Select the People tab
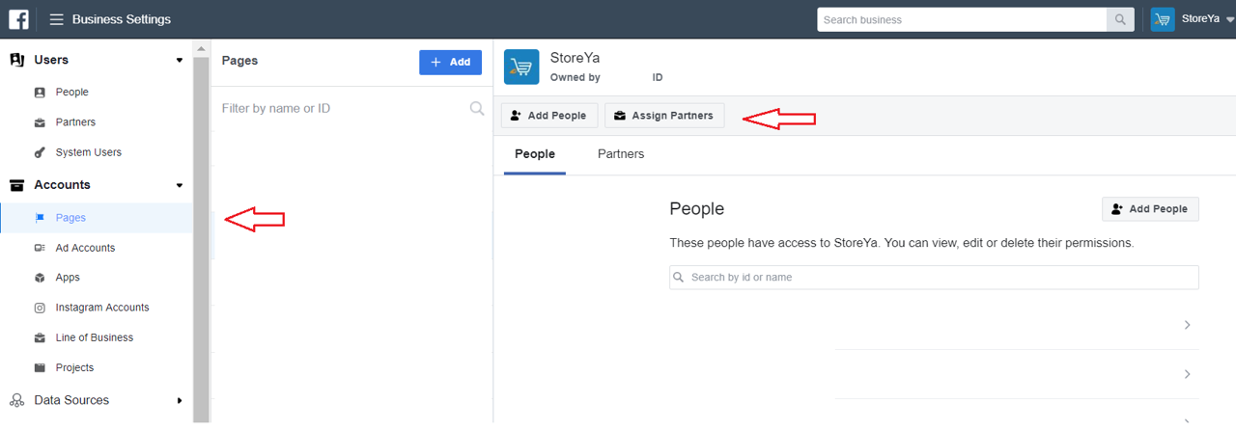This screenshot has width=1236, height=430. pyautogui.click(x=534, y=154)
